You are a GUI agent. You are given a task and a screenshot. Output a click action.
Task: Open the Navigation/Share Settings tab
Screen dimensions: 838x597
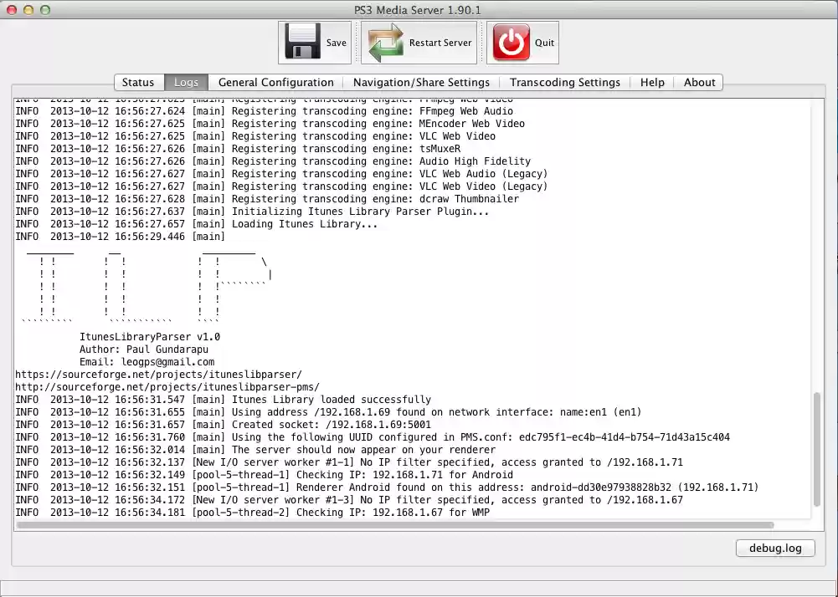coord(421,82)
